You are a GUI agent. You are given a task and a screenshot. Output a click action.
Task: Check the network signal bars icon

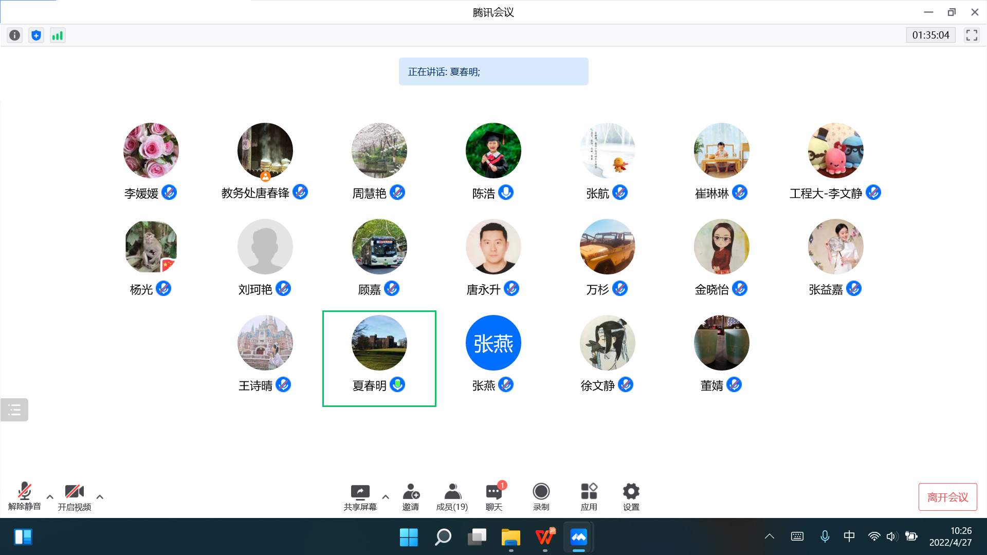(58, 35)
